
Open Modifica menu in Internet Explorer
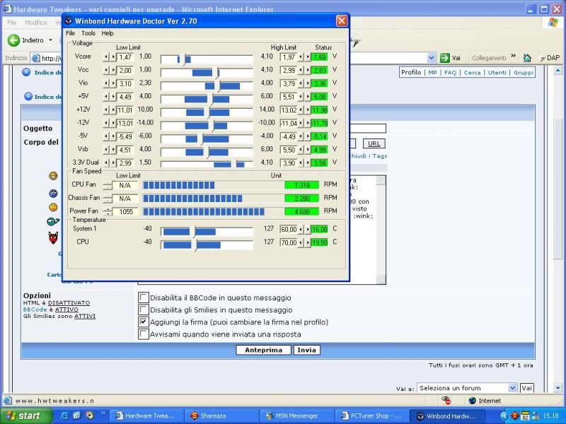pyautogui.click(x=35, y=23)
